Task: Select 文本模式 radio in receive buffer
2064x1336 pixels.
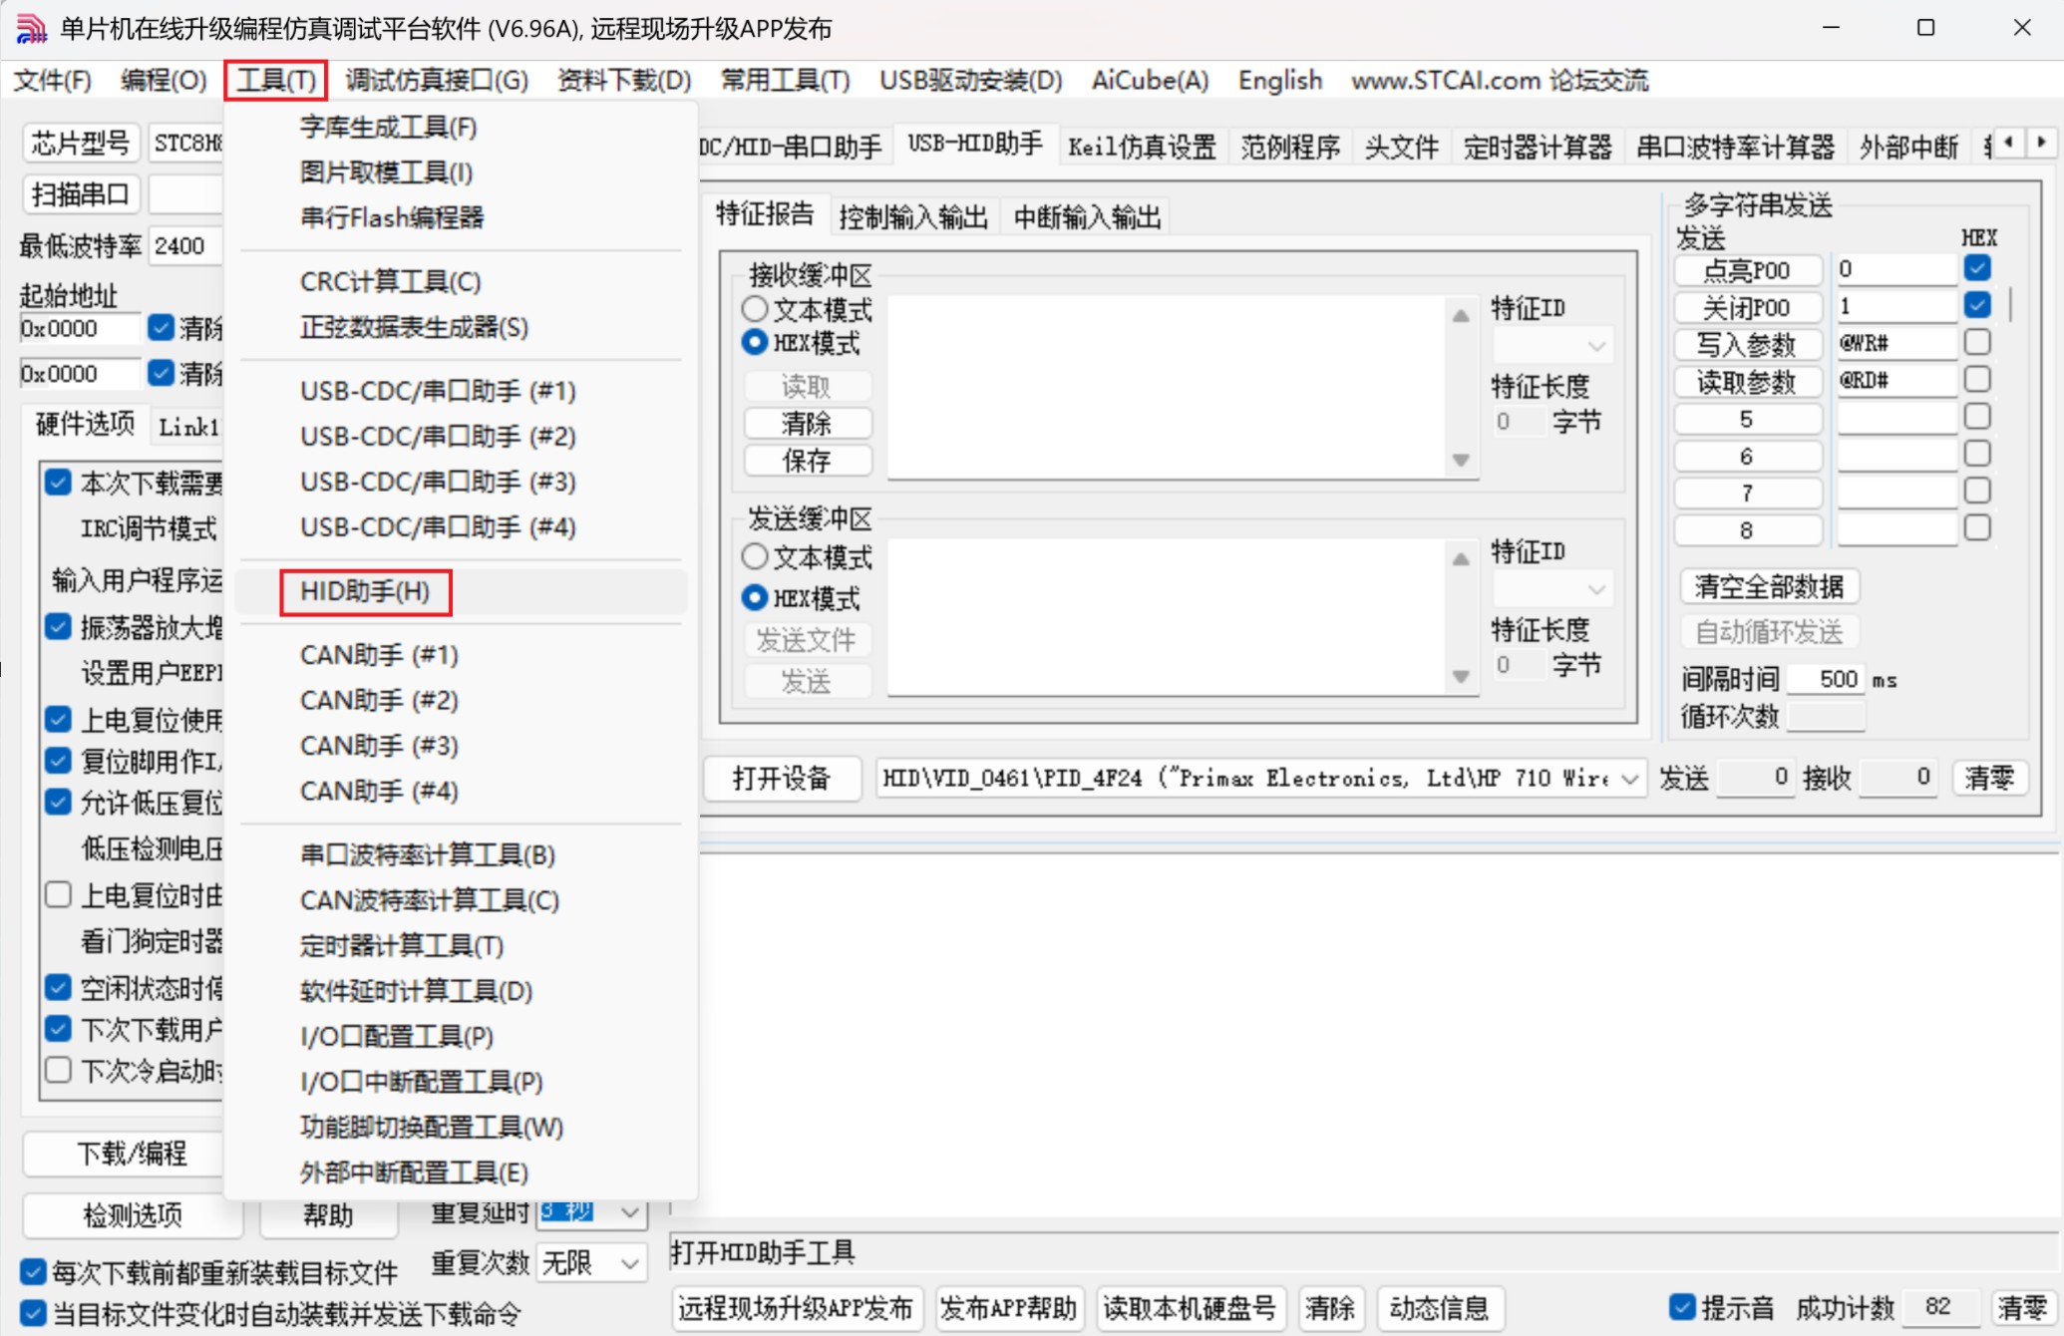Action: coord(756,309)
